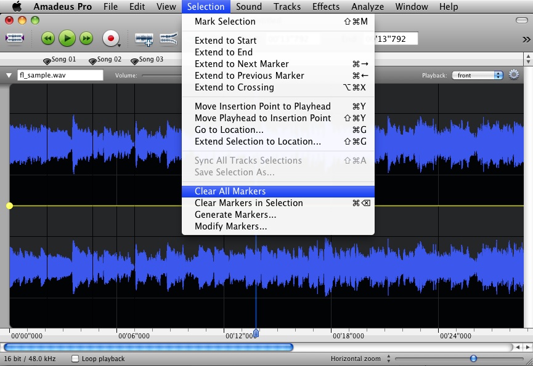Choose Move Playhead to Insertion Point
Screen dimensions: 533x366
pos(278,117)
